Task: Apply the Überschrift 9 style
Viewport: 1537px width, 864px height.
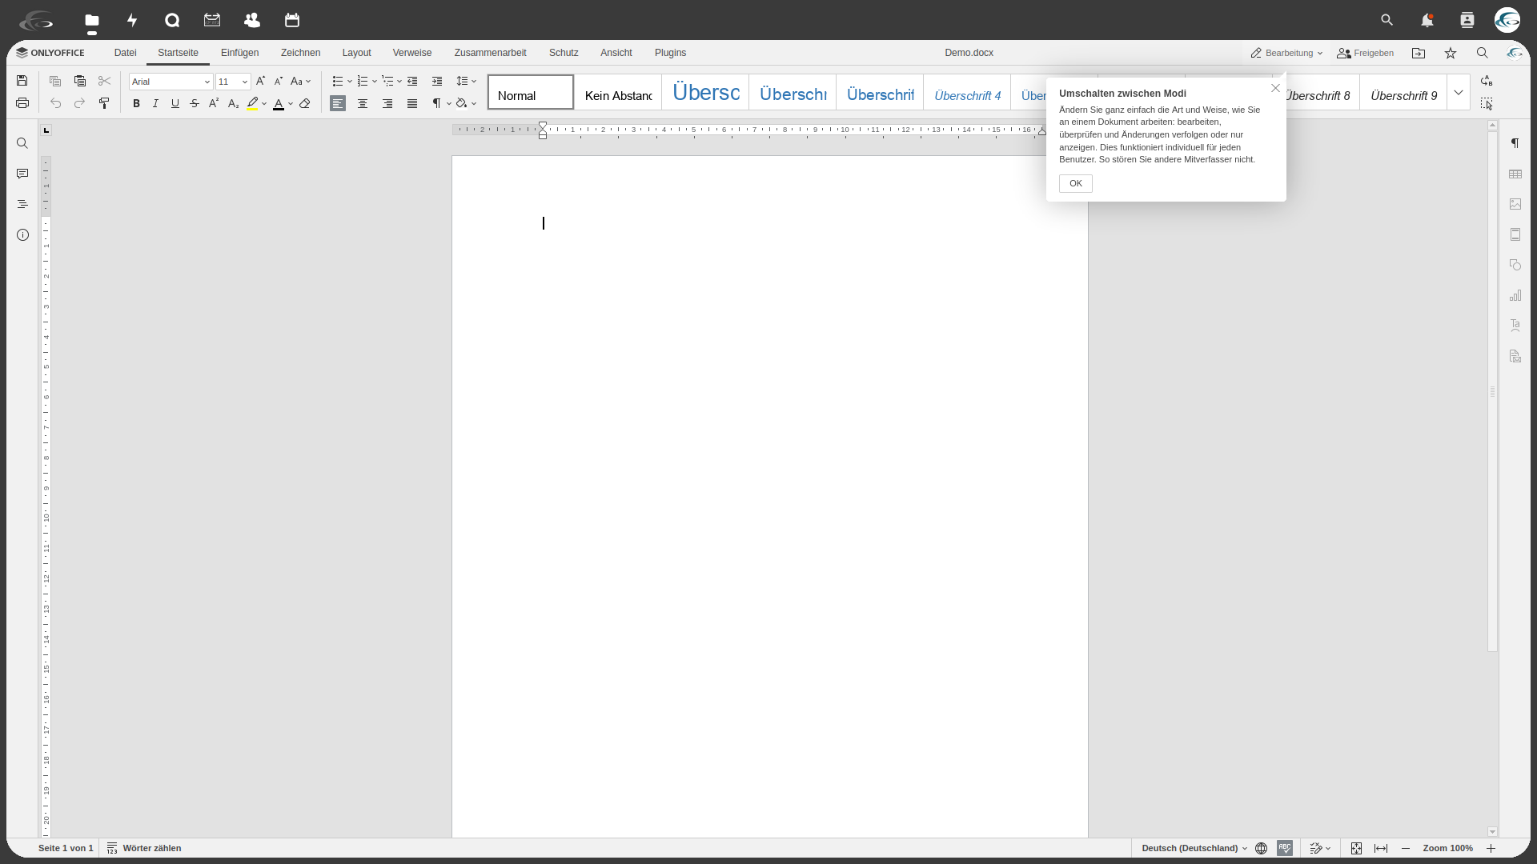Action: [x=1403, y=92]
